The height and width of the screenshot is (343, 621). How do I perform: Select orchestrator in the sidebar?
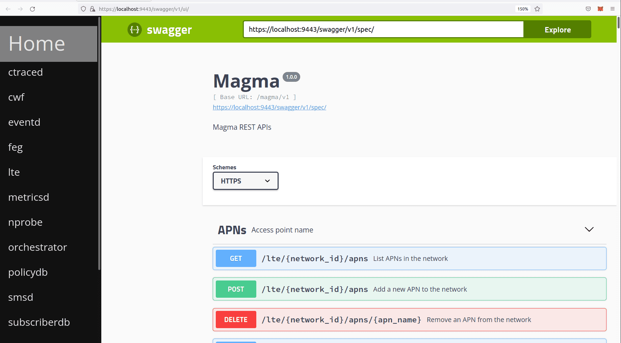click(x=37, y=247)
